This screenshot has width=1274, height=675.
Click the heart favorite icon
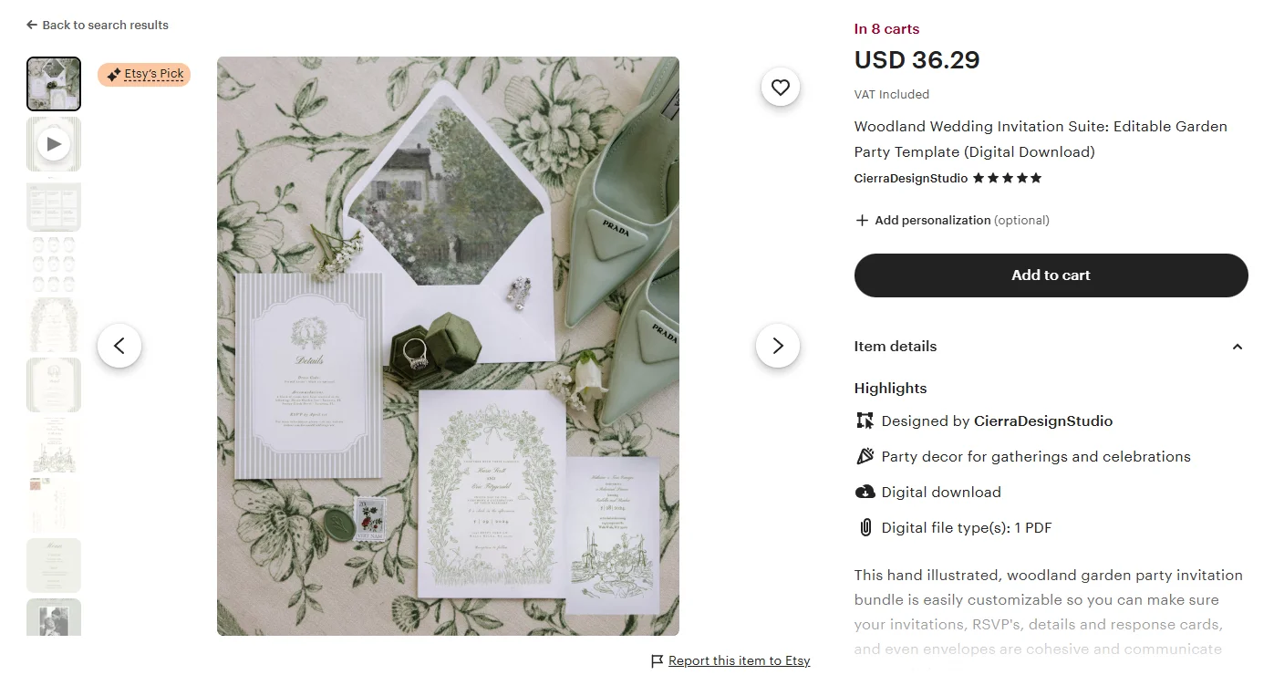click(780, 88)
